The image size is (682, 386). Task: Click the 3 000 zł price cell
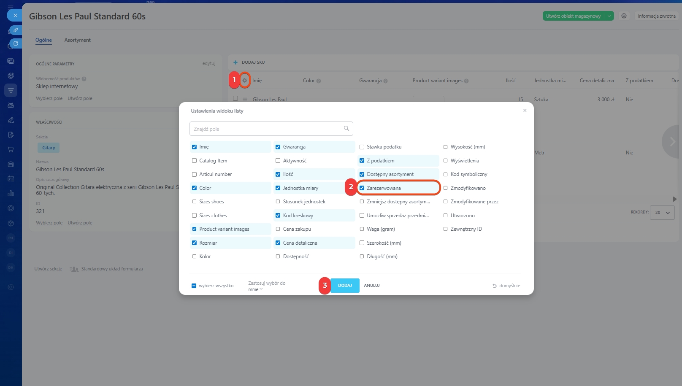[606, 100]
